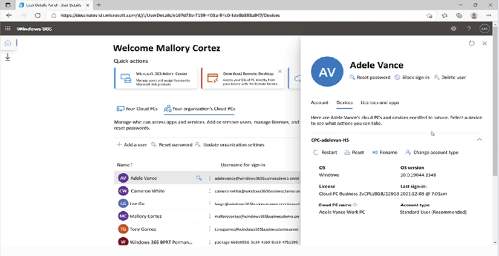Click key icon in Adele Vance row

click(199, 179)
